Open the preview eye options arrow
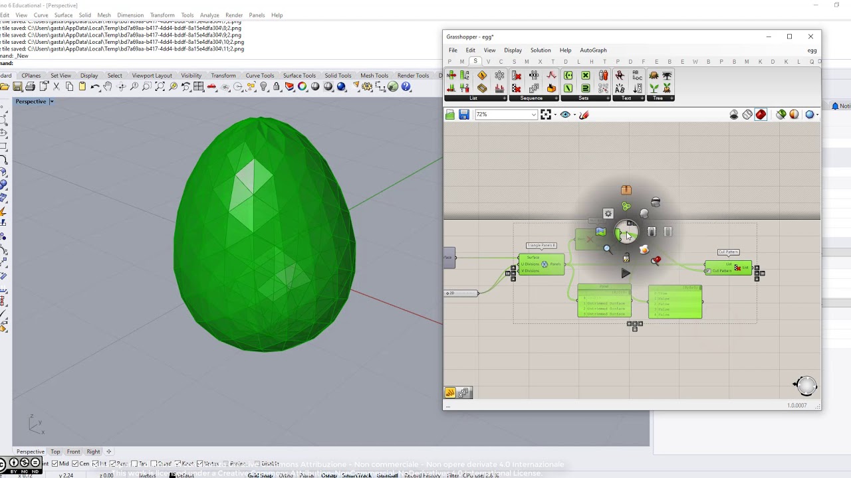 [574, 115]
